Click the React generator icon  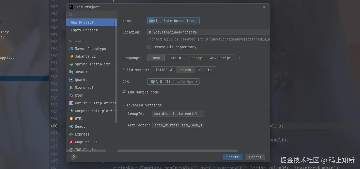(71, 126)
